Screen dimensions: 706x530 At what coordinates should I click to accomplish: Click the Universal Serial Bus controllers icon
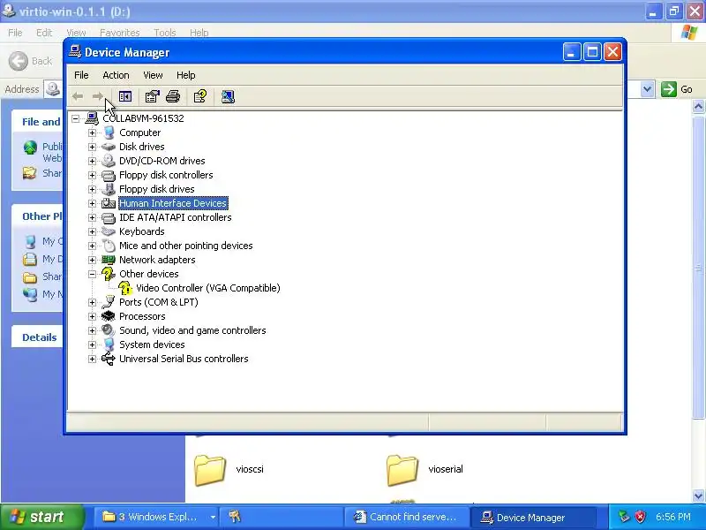[109, 359]
